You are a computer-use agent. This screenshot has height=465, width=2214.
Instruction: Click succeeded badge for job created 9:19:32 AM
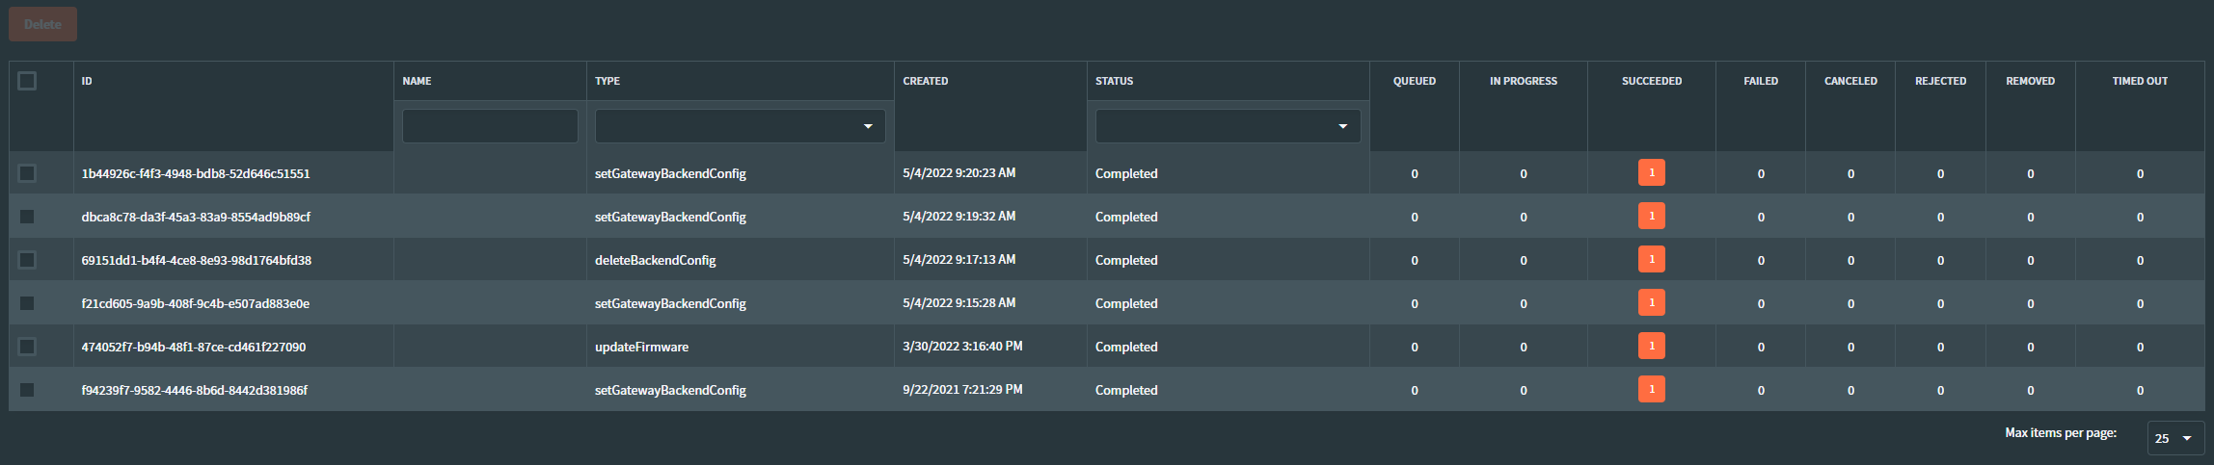tap(1651, 217)
